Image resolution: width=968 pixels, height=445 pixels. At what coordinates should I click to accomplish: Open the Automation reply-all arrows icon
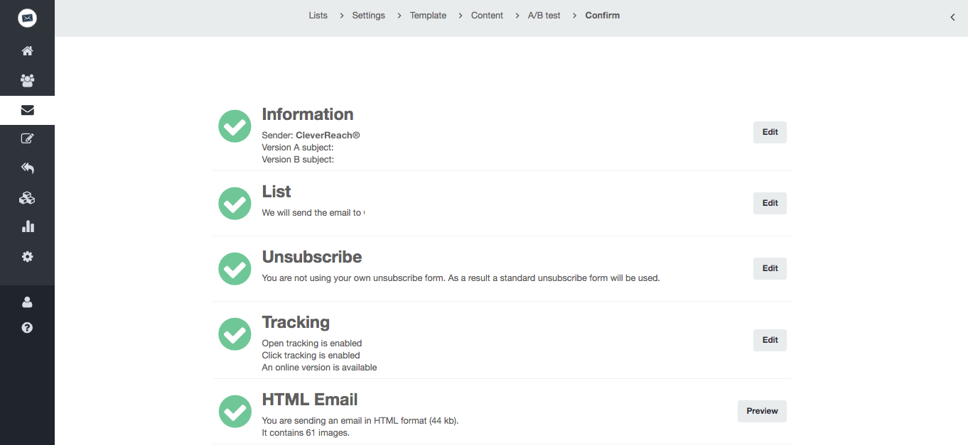tap(27, 168)
